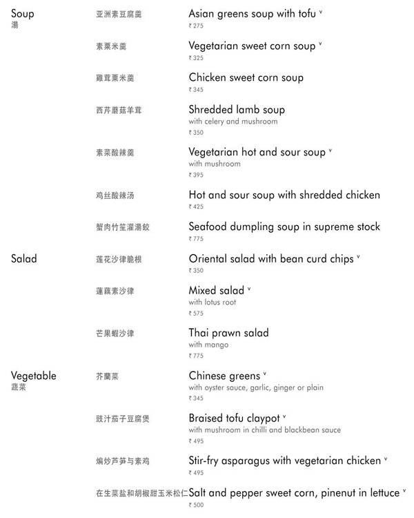
Task: Choose Hot and sour soup with shredded chicken
Action: (284, 195)
